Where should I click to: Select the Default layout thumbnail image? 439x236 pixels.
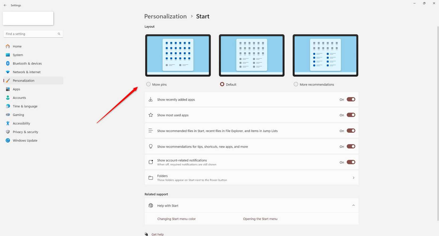251,55
